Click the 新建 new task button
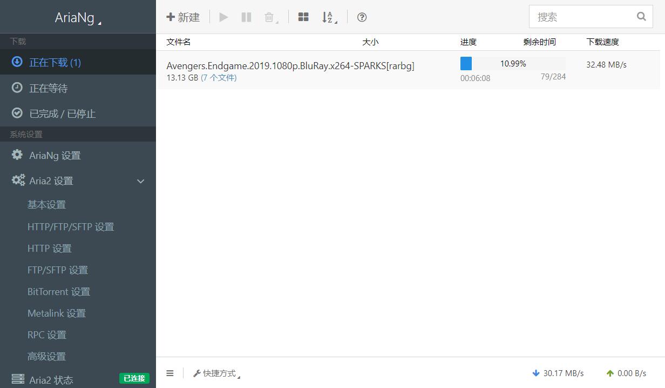The image size is (665, 388). [x=183, y=17]
